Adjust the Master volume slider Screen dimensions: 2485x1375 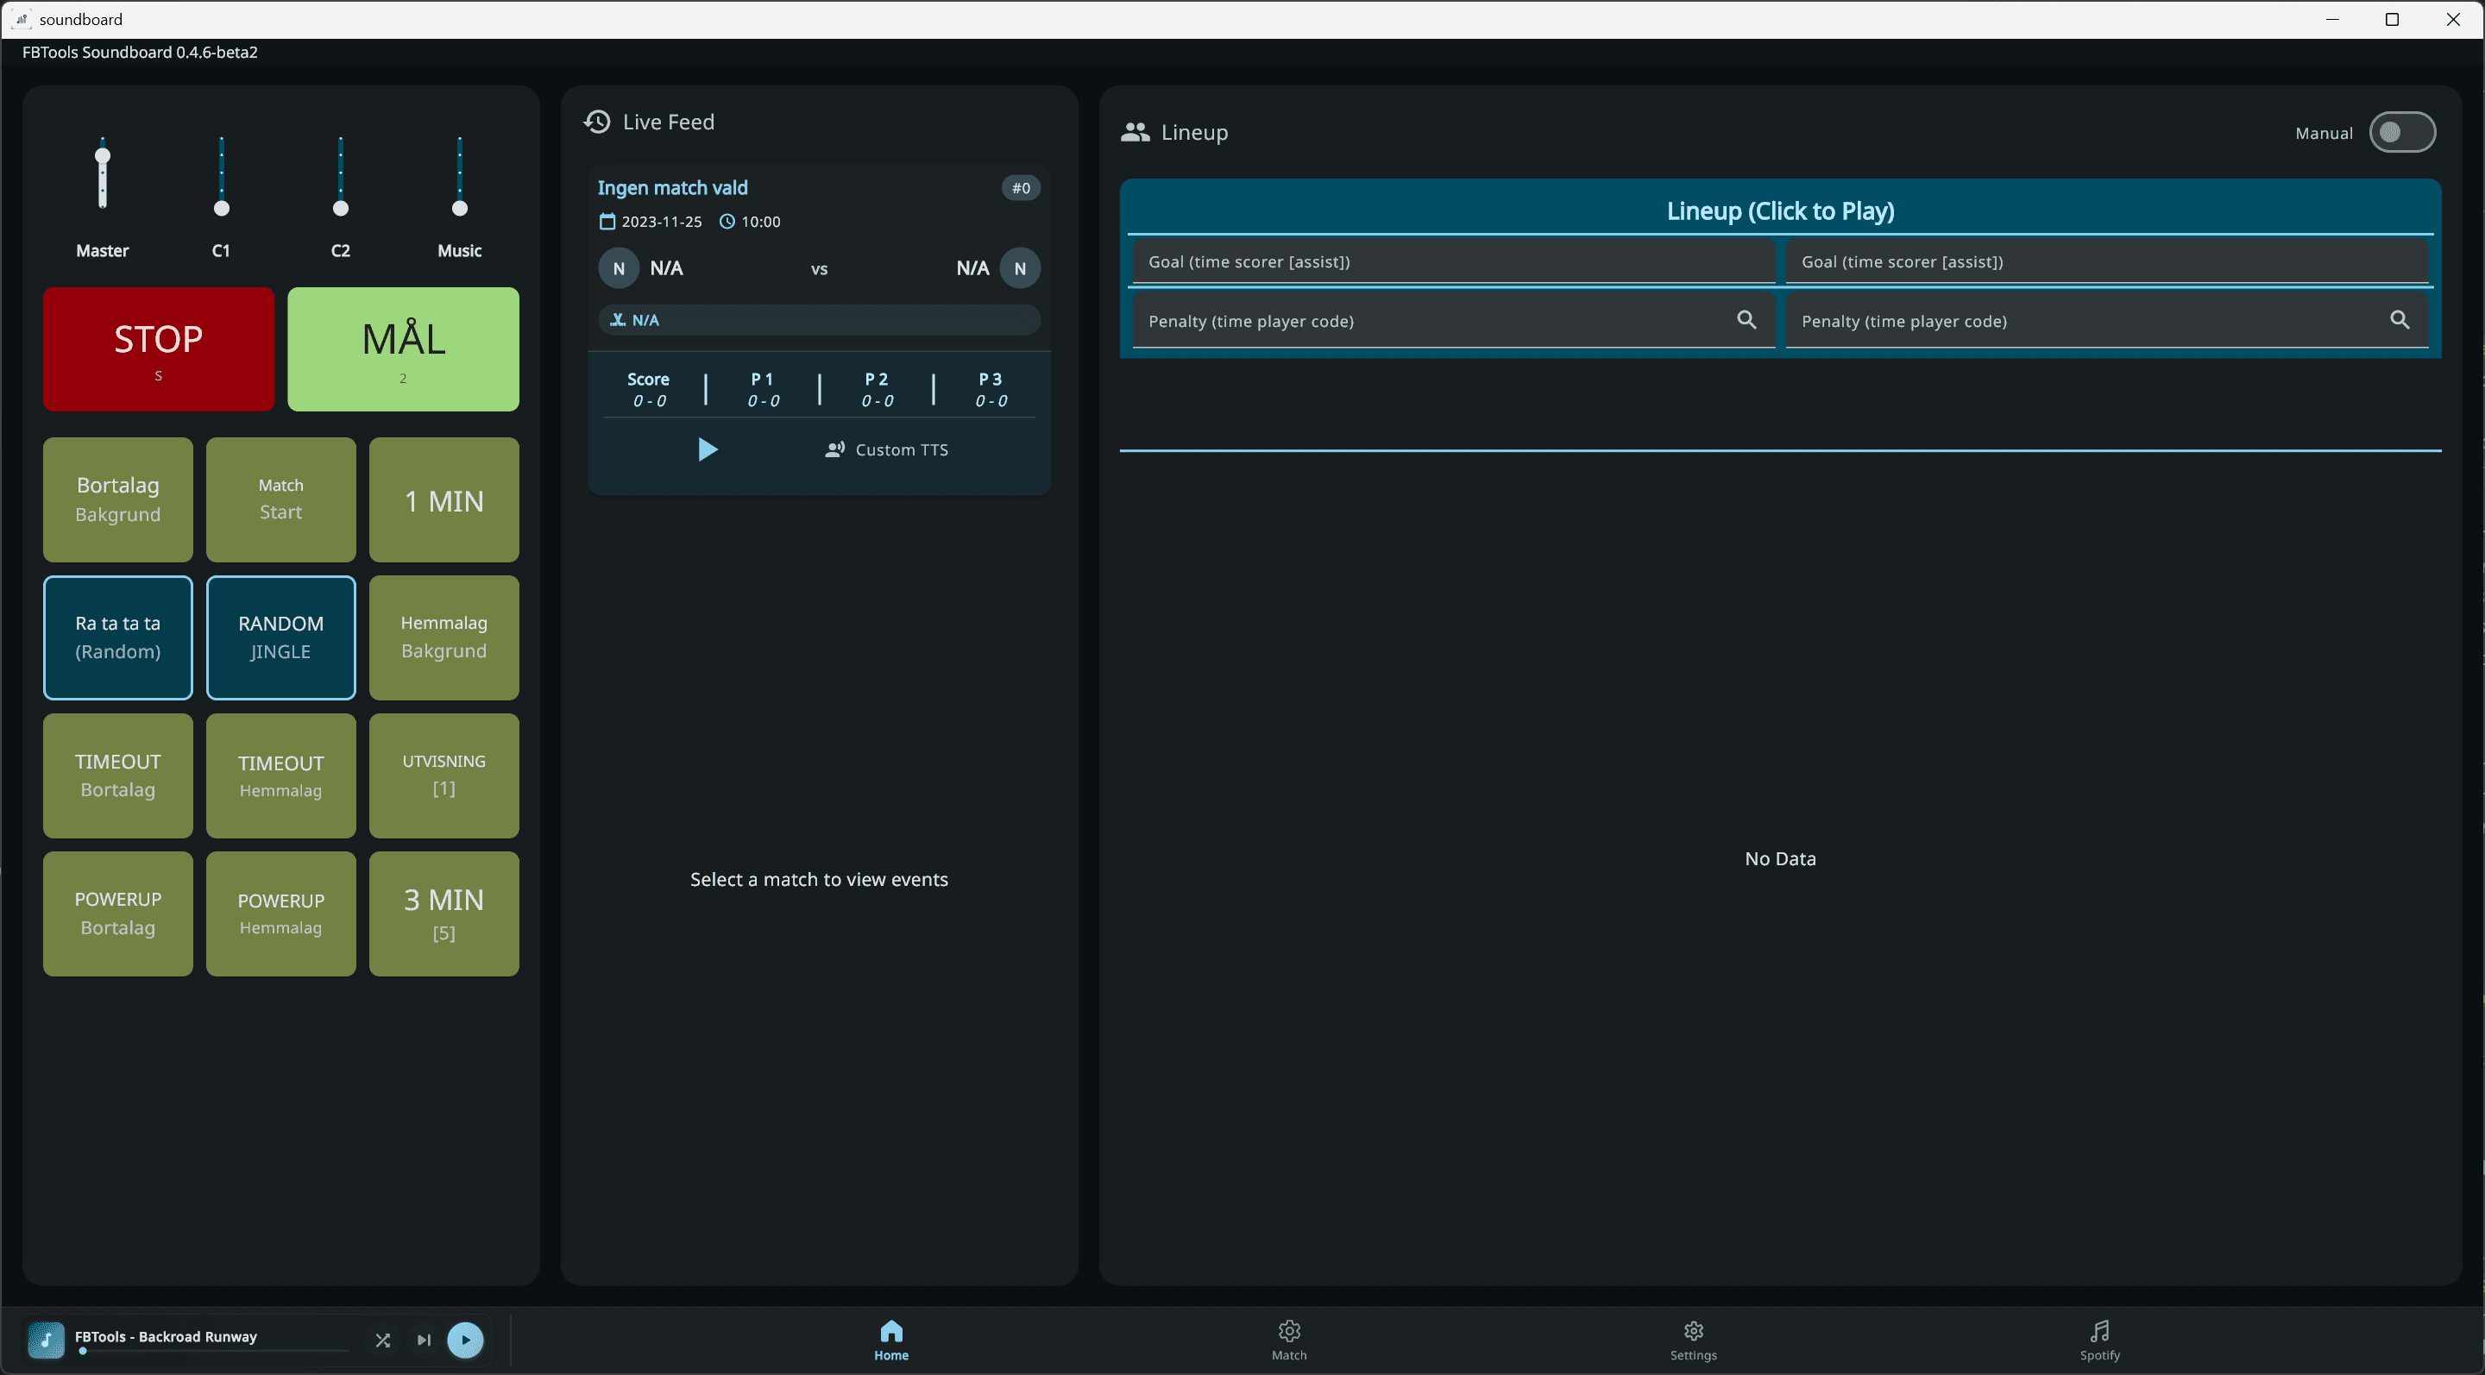pyautogui.click(x=103, y=174)
